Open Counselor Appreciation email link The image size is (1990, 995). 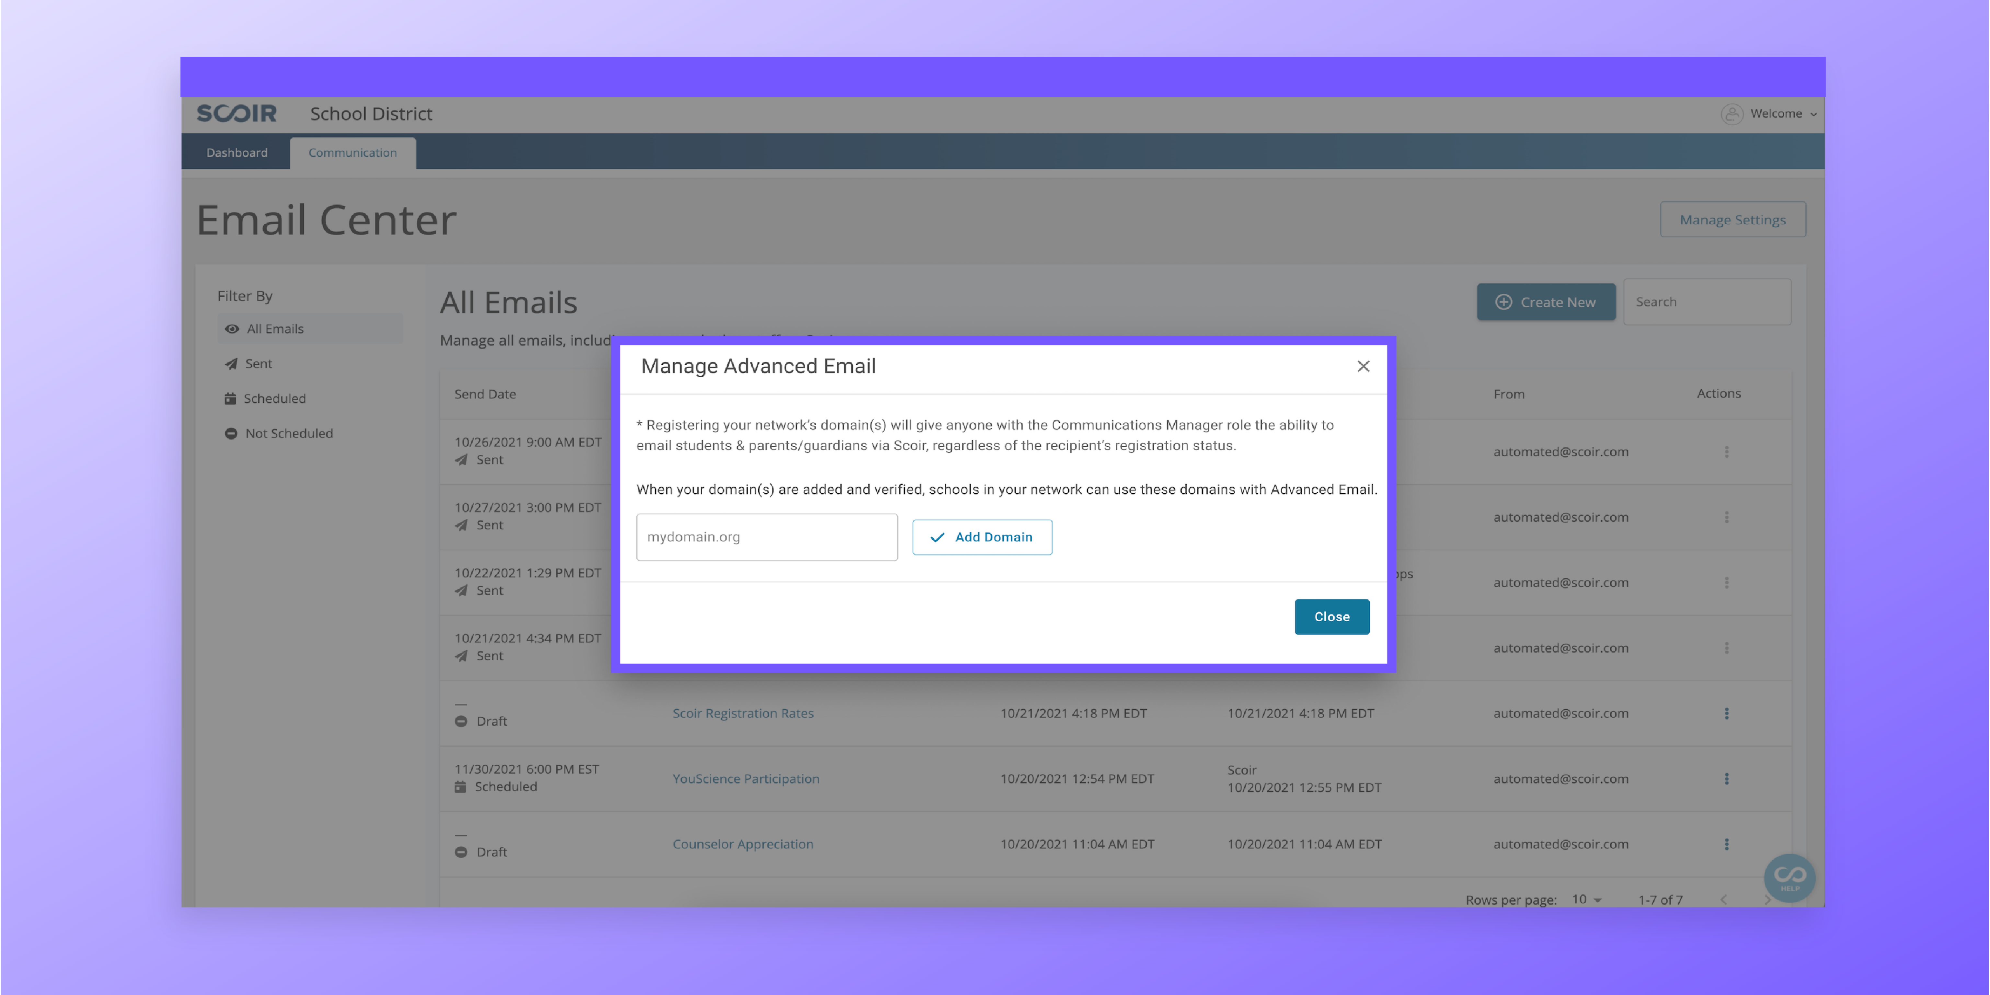[x=742, y=844]
